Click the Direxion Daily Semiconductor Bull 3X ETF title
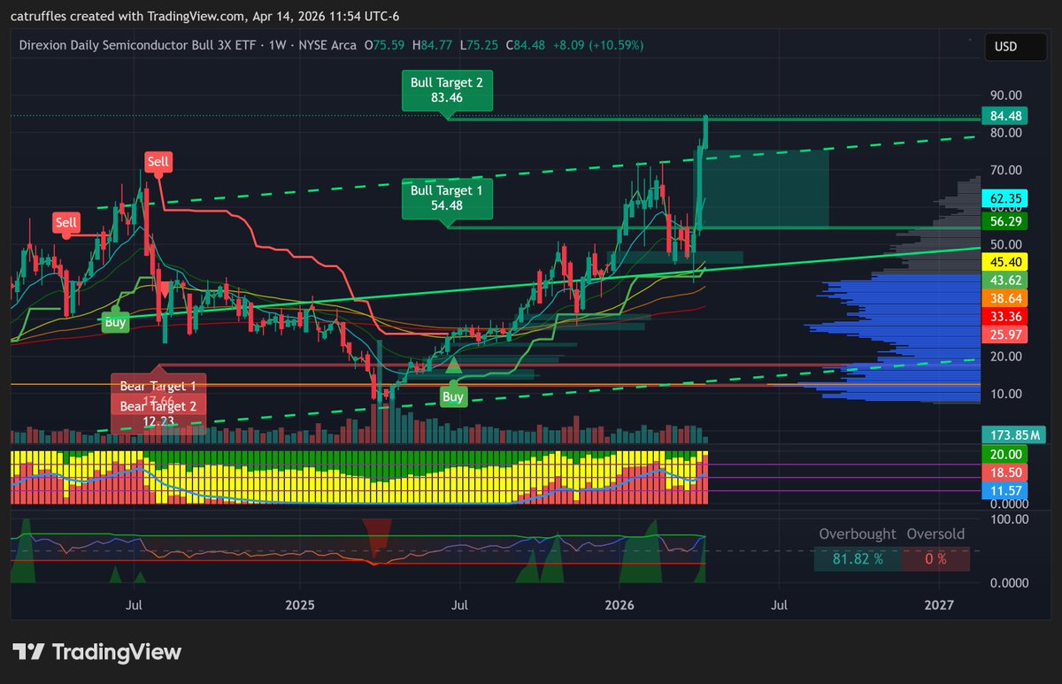This screenshot has width=1062, height=684. point(136,45)
